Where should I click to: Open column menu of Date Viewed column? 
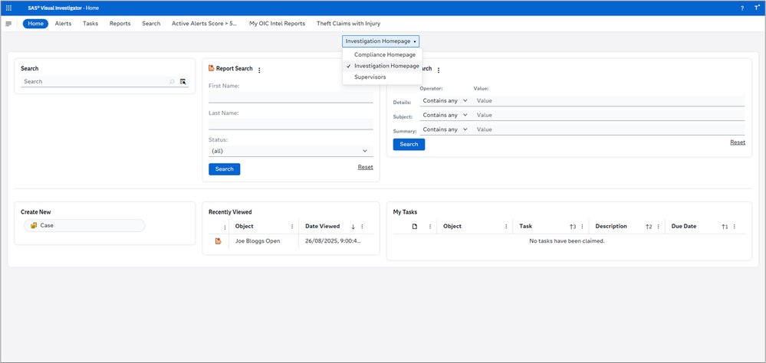[362, 227]
